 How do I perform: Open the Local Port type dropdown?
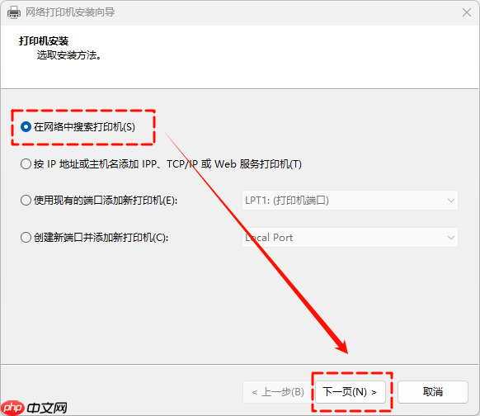[350, 238]
